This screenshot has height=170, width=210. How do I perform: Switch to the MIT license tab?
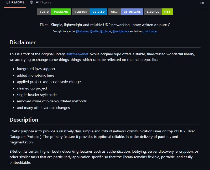40,2
